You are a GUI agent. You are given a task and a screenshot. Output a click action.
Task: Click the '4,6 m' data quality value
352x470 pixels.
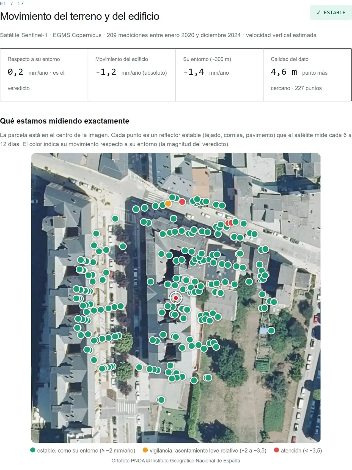click(284, 72)
